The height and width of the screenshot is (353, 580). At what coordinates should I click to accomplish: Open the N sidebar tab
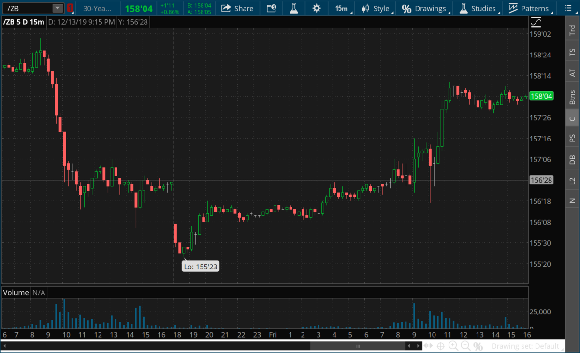[x=572, y=200]
